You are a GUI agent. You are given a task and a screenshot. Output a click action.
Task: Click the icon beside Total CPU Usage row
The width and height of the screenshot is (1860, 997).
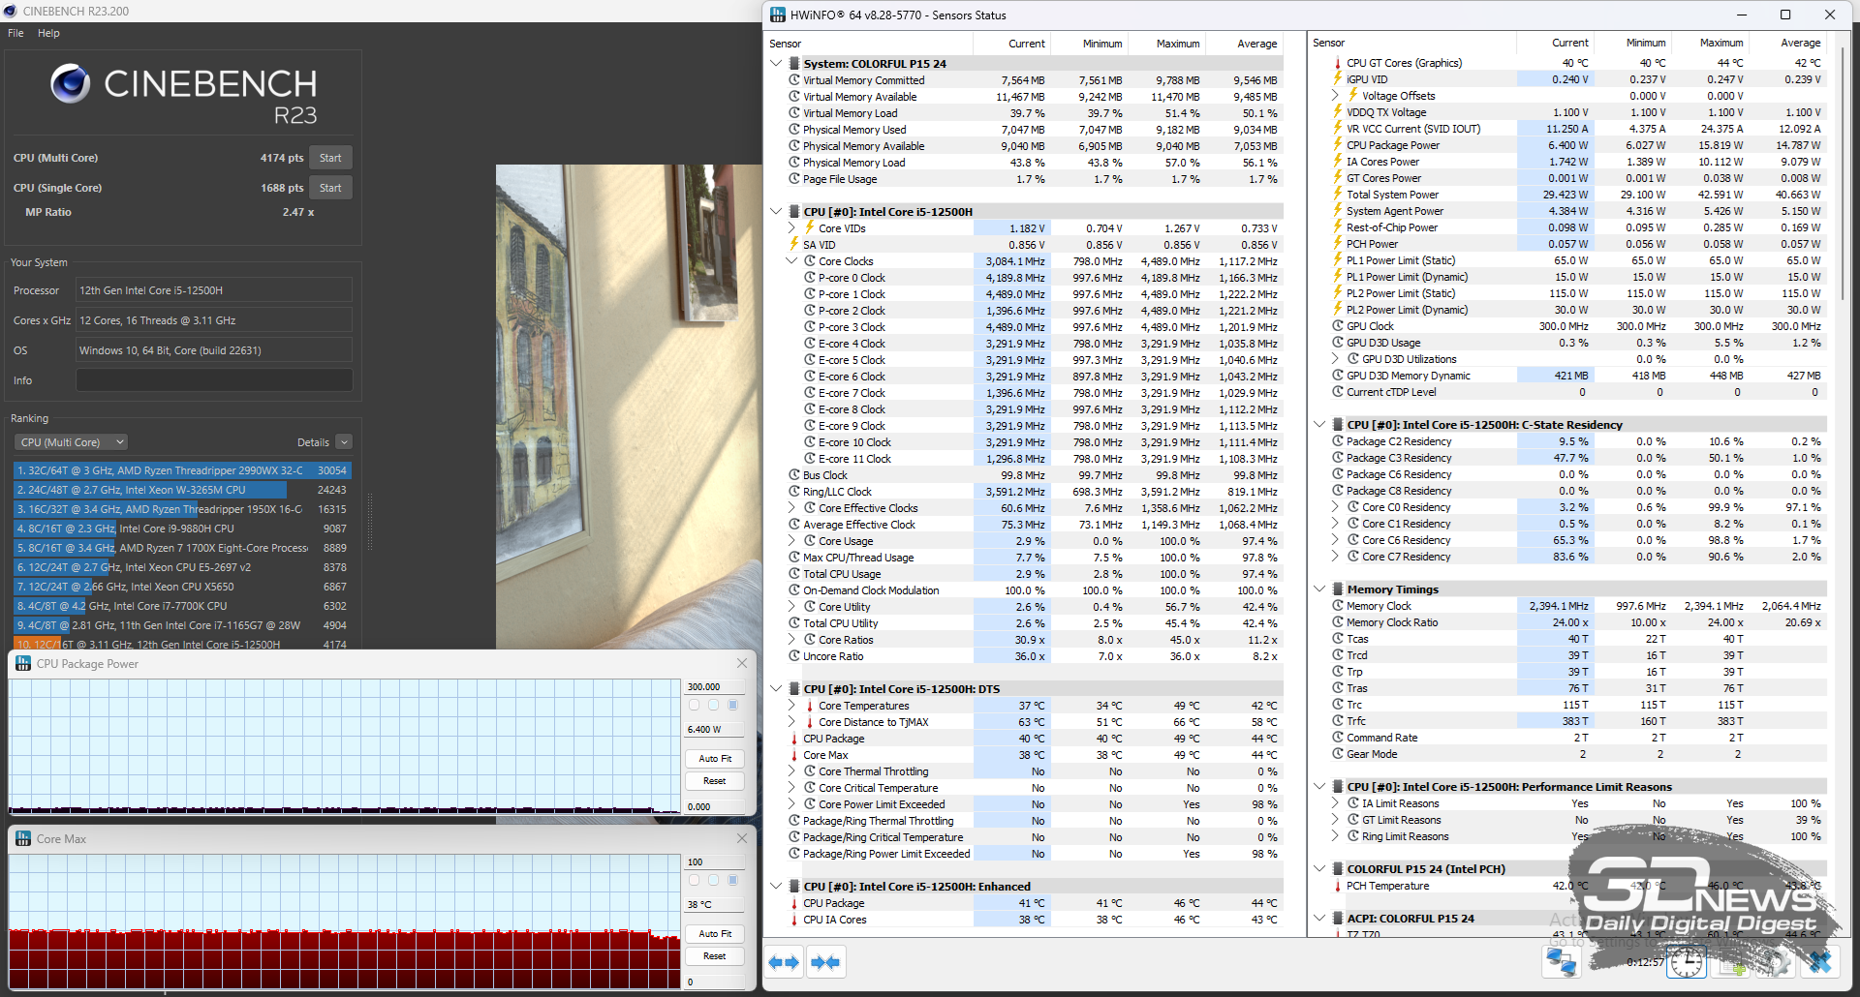click(x=794, y=574)
